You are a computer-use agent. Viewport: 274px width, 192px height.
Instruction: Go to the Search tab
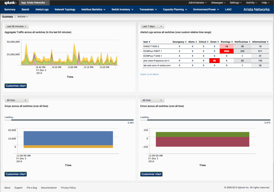tap(25, 9)
